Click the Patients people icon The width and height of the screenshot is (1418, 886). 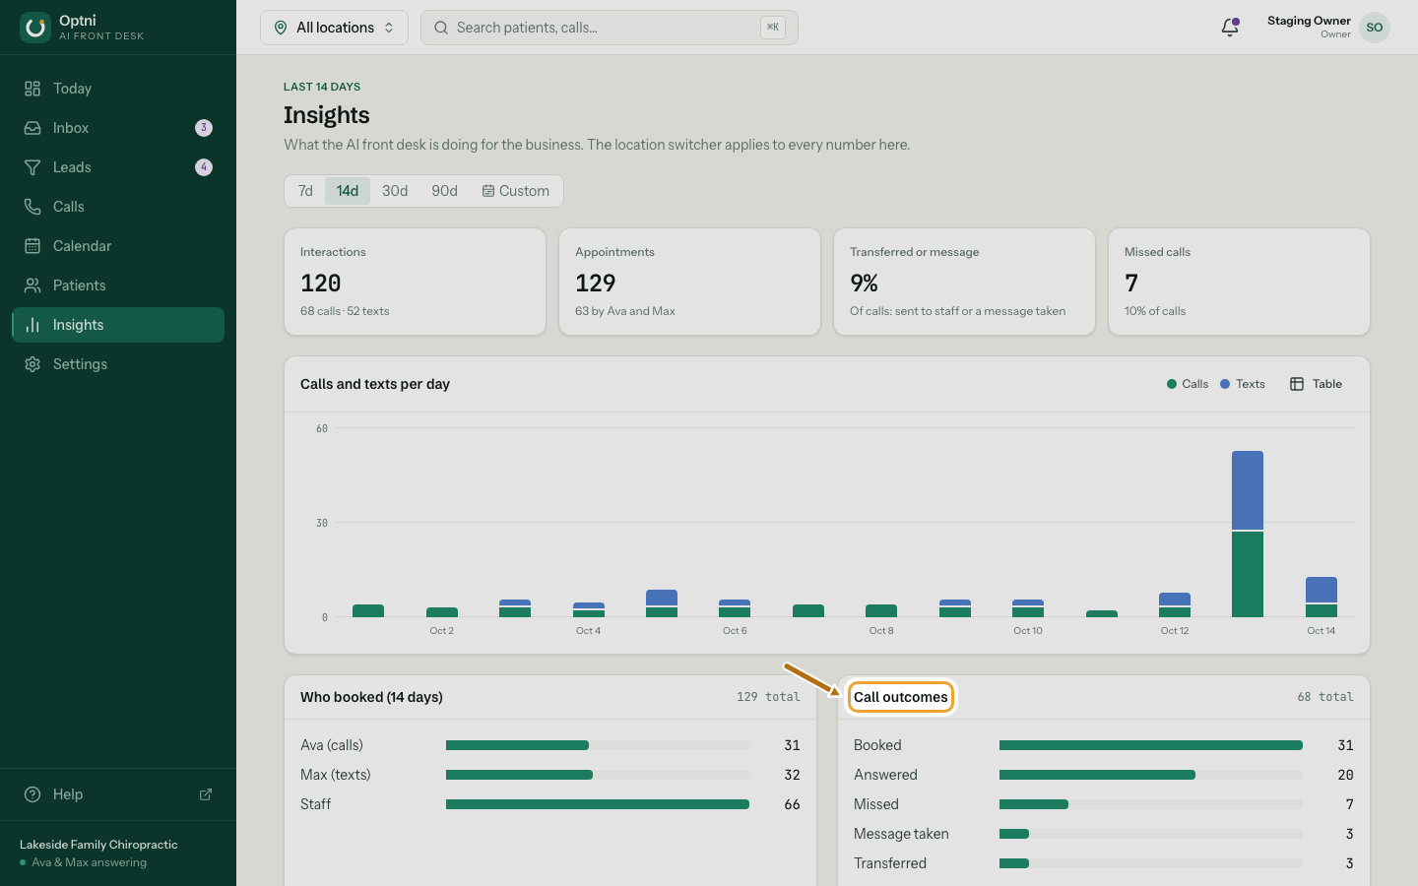(32, 285)
